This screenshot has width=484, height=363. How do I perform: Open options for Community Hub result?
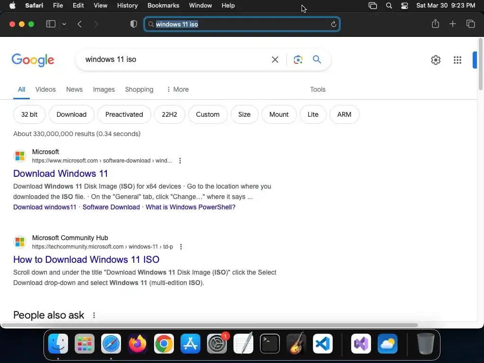click(x=181, y=247)
